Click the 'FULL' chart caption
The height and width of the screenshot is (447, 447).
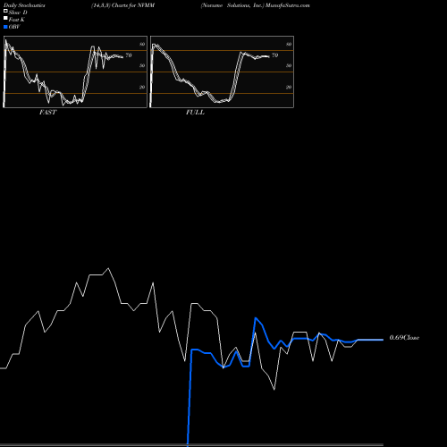195,113
